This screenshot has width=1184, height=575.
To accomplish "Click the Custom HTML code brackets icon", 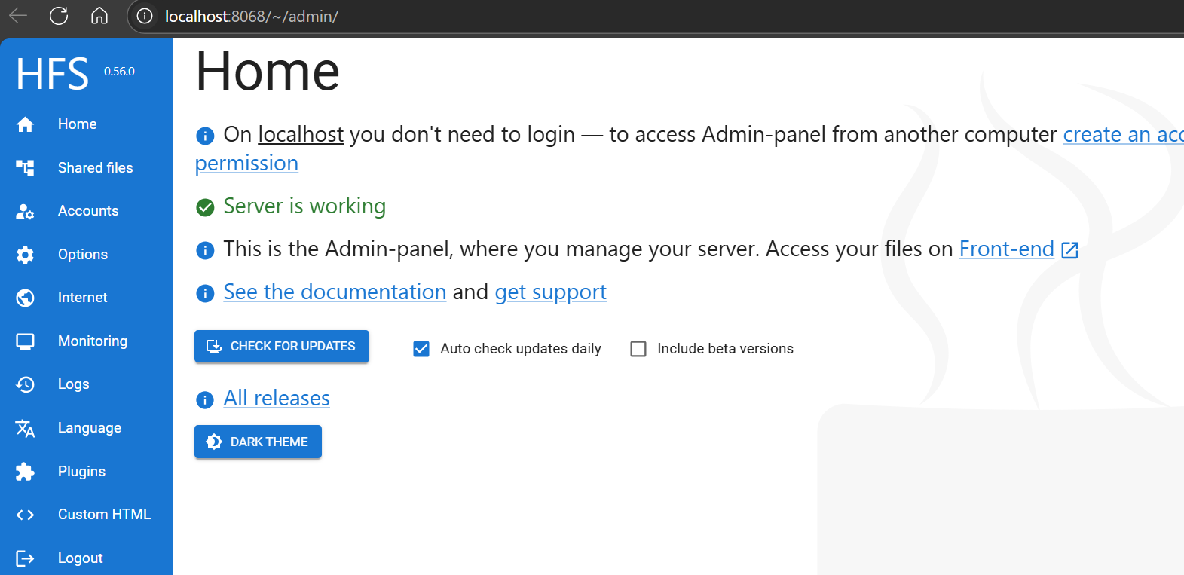I will click(x=25, y=515).
